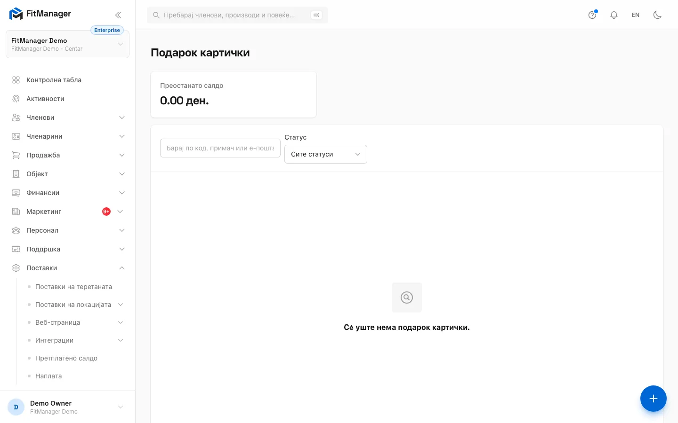678x423 pixels.
Task: Expand the Членови menu chevron
Action: [122, 117]
